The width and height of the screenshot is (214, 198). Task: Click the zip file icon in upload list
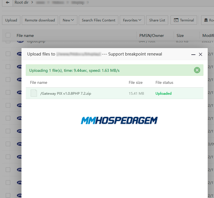coord(34,93)
